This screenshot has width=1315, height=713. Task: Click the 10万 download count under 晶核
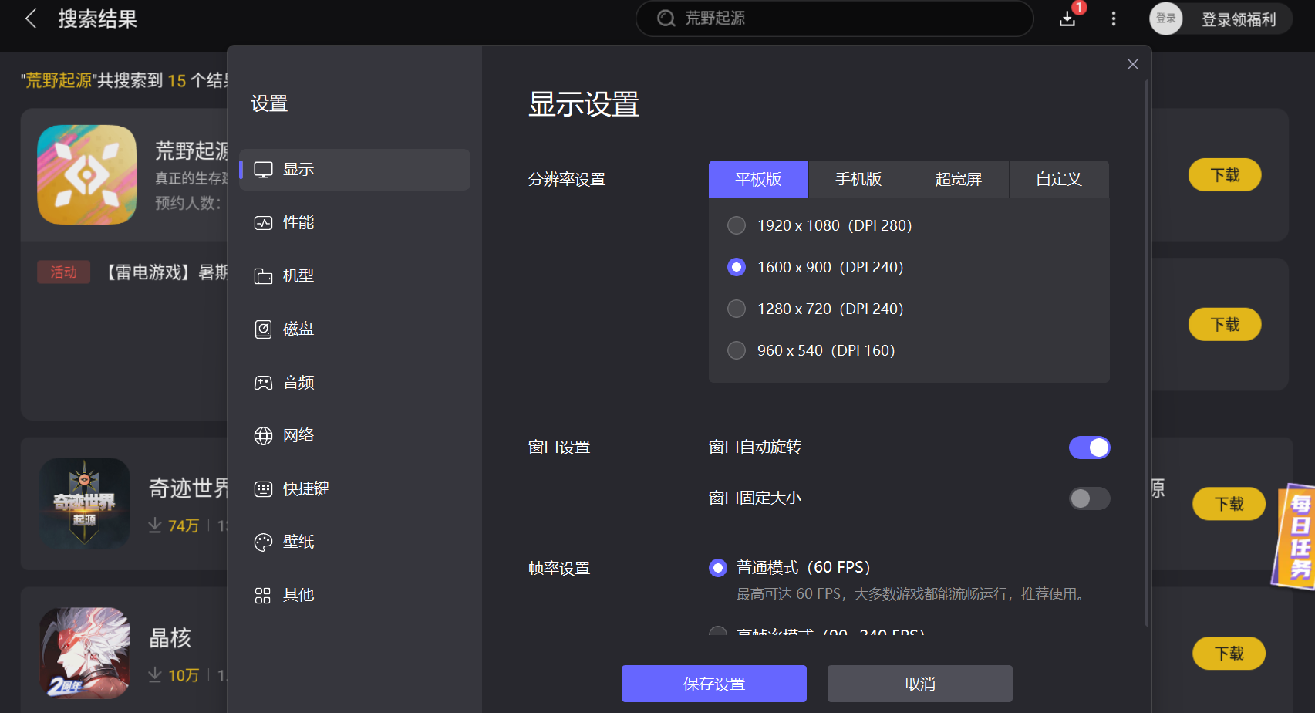coord(184,675)
